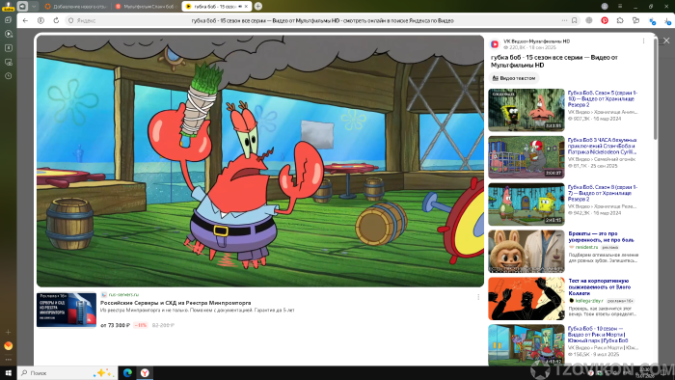Open the Season 5 video thumbnail
Screen dimensions: 675x380
(526, 110)
